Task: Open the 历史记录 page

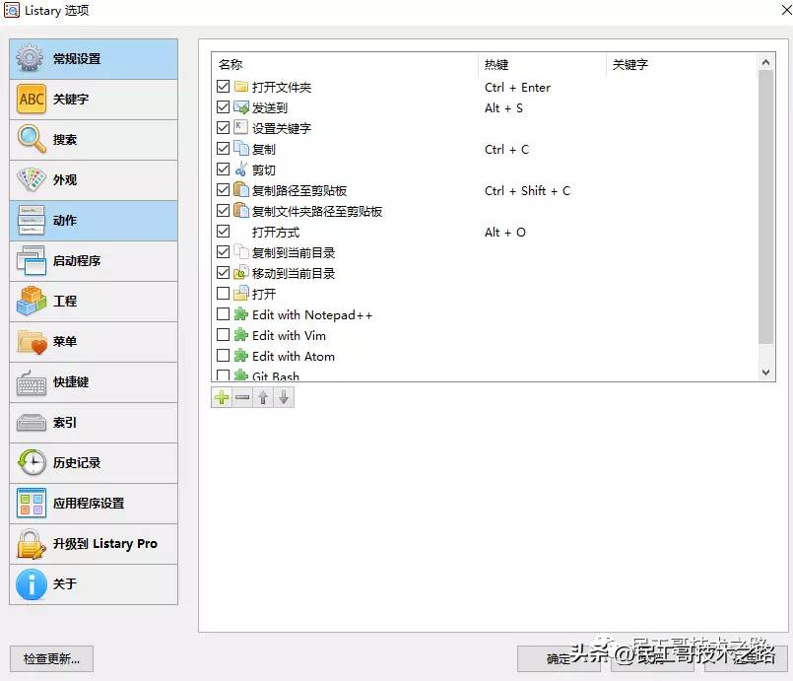Action: (x=94, y=463)
